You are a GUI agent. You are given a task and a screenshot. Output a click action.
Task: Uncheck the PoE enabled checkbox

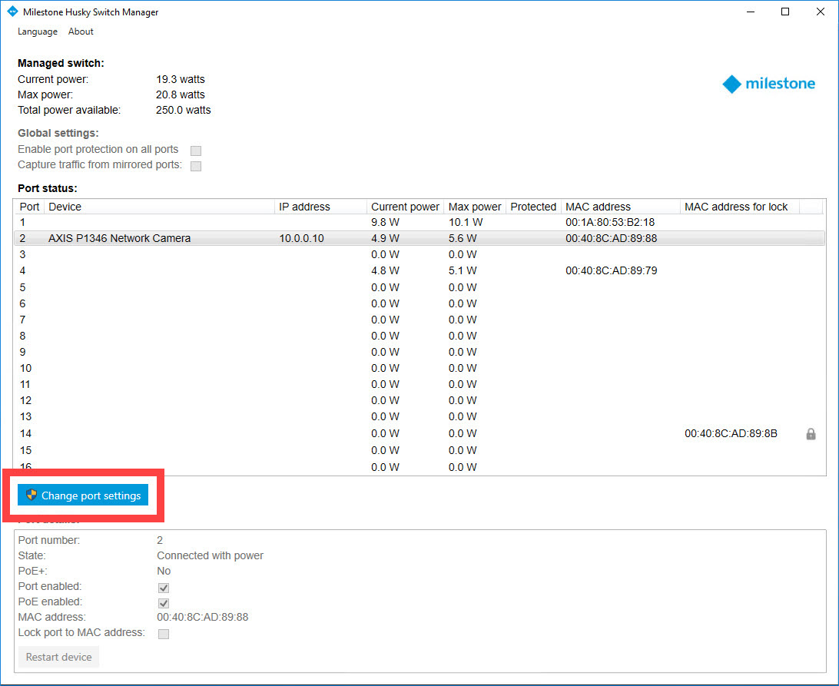(164, 603)
